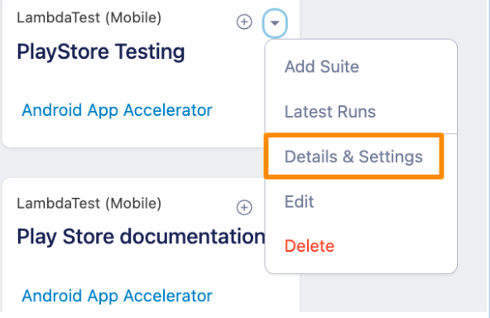Image resolution: width=490 pixels, height=318 pixels.
Task: Open the Play Store documentation project title
Action: click(141, 237)
